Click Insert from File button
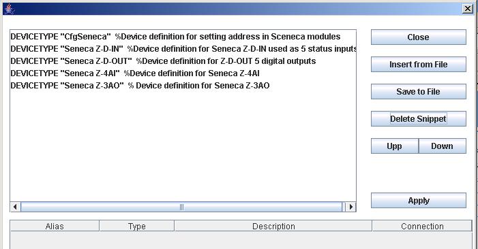The image size is (478, 249). pyautogui.click(x=418, y=65)
